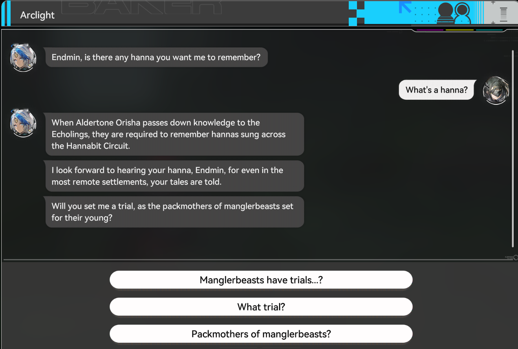
Task: Click message "Endmin, is there any hanna"
Action: tap(156, 57)
